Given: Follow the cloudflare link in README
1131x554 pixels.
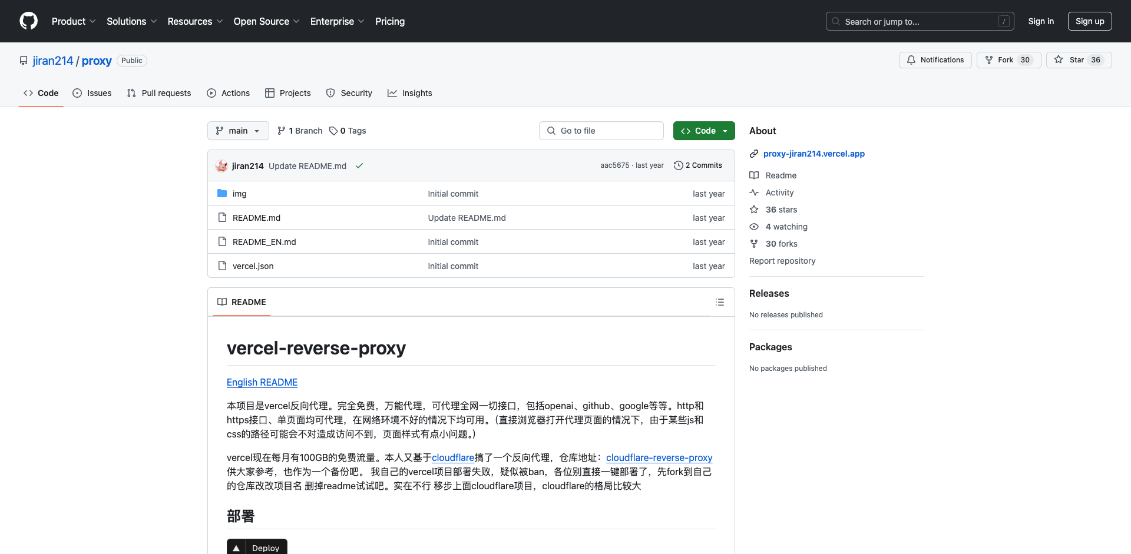Looking at the screenshot, I should click(x=453, y=457).
